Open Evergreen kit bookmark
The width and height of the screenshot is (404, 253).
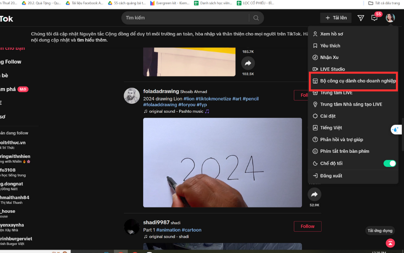click(170, 3)
